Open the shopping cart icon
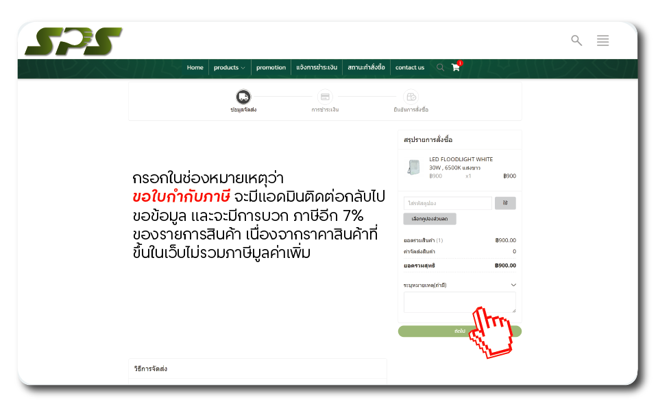Screen dimensions: 658x411 (456, 67)
